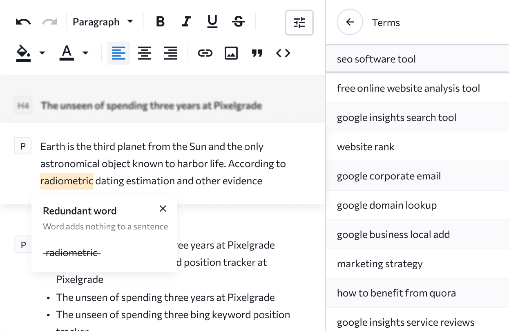Insert a hyperlink with the link icon
Image resolution: width=509 pixels, height=331 pixels.
[205, 53]
